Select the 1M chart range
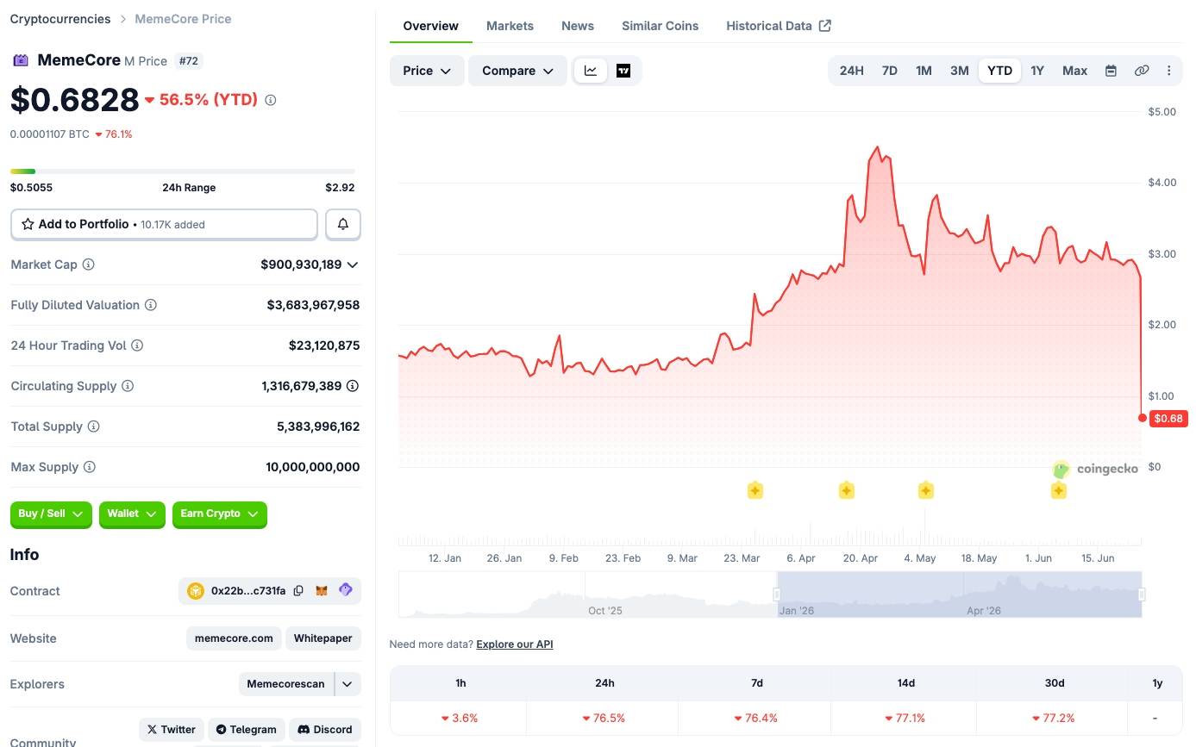The image size is (1196, 747). point(924,71)
